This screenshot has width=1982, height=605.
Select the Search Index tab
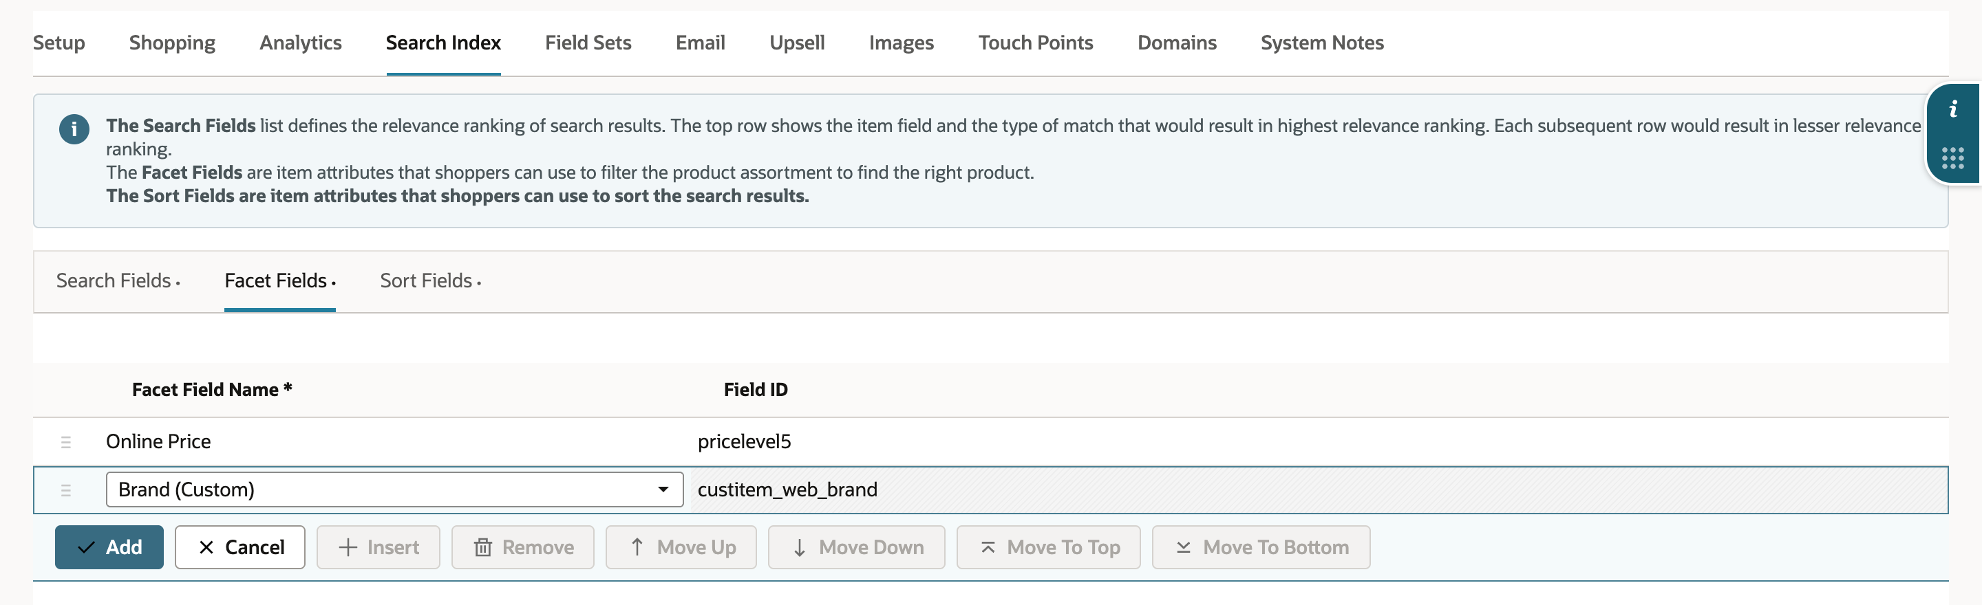pos(443,43)
